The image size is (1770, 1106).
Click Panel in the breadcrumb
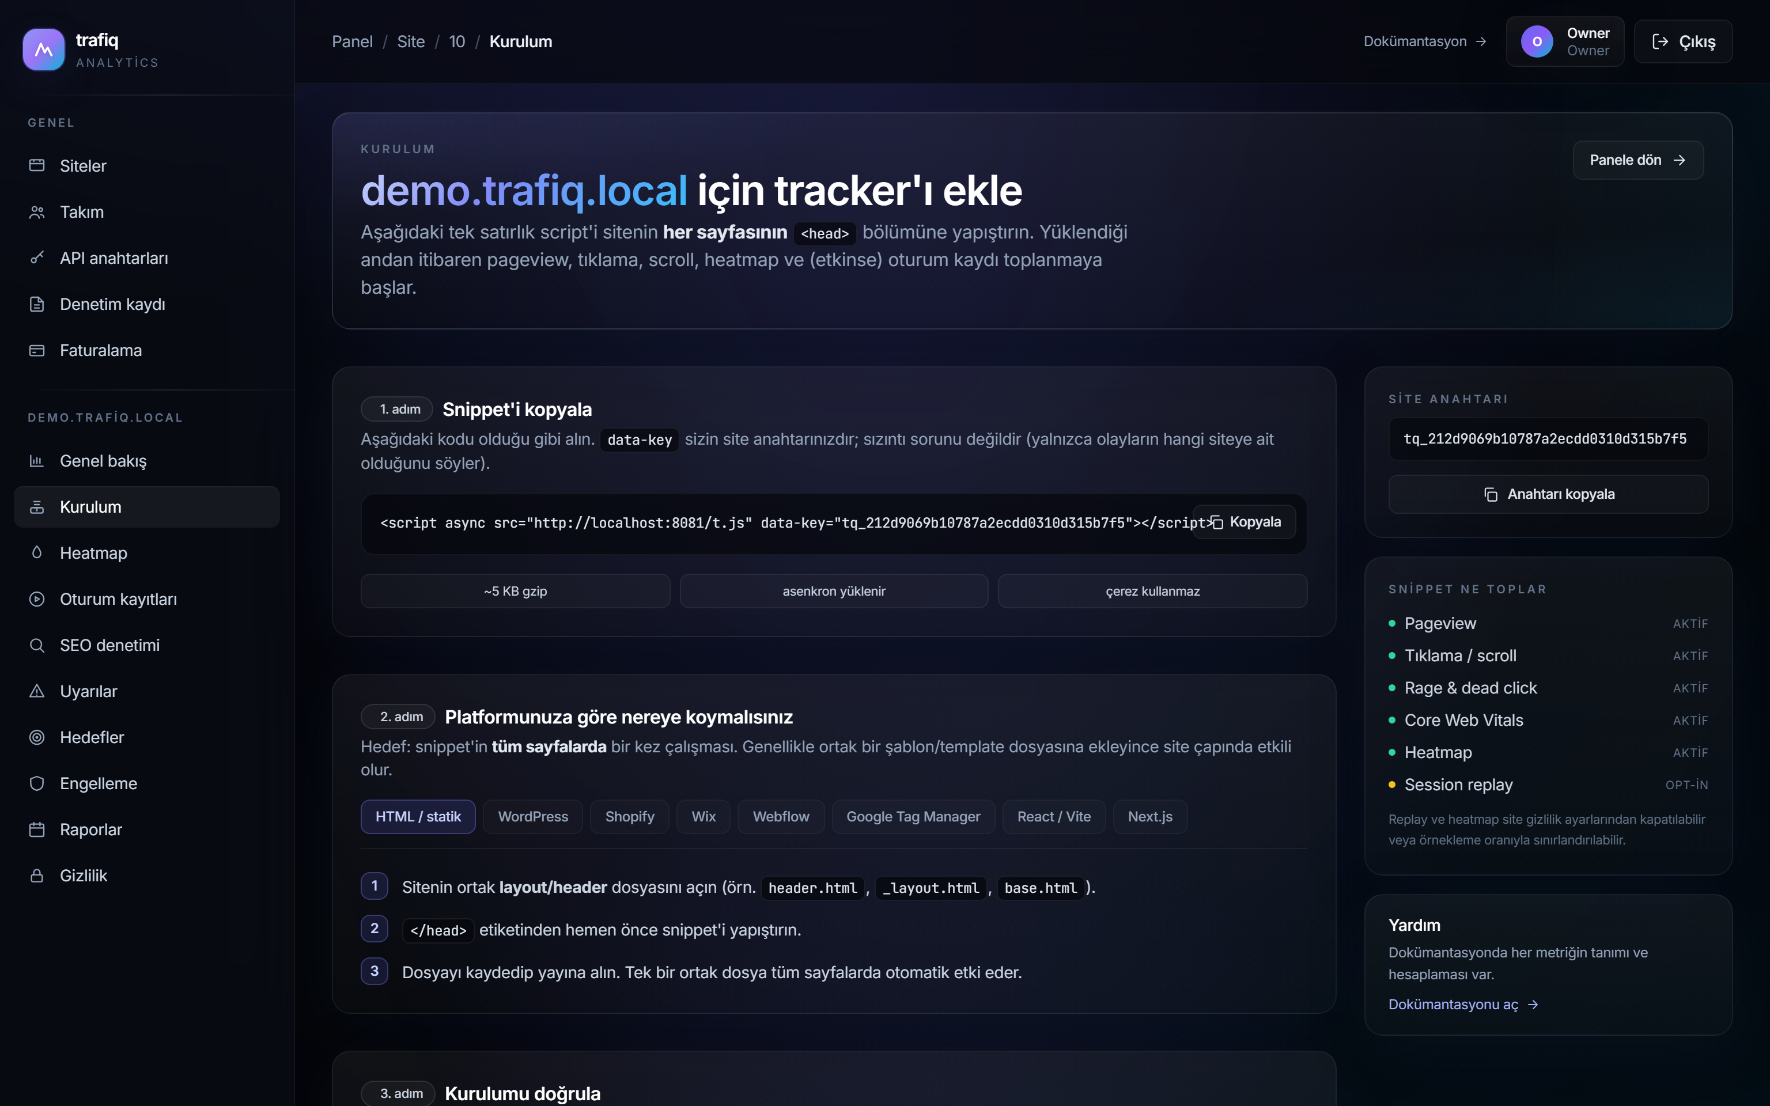[x=352, y=41]
